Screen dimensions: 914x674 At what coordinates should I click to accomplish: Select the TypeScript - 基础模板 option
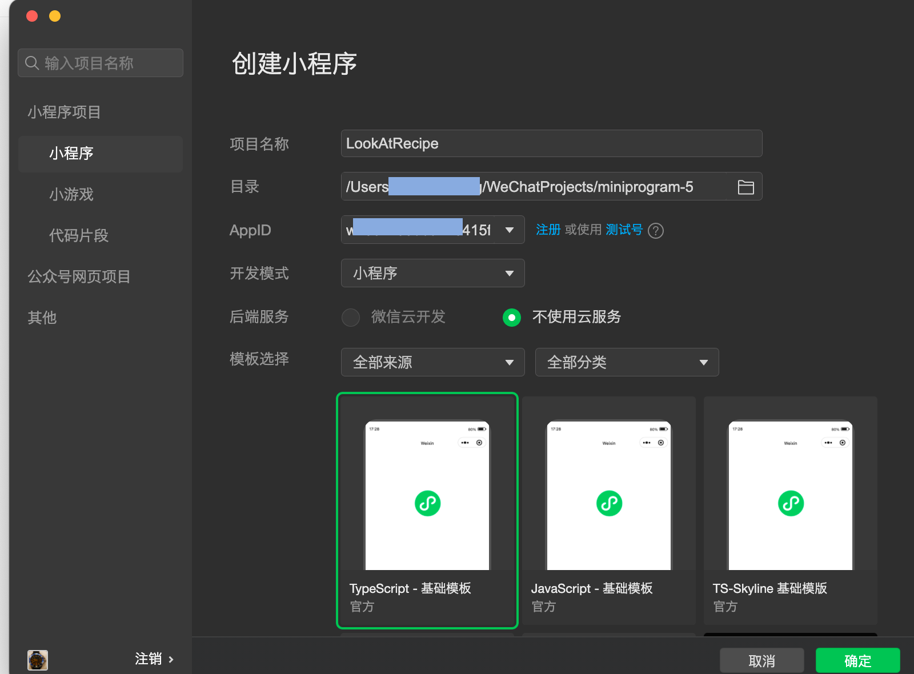(428, 511)
